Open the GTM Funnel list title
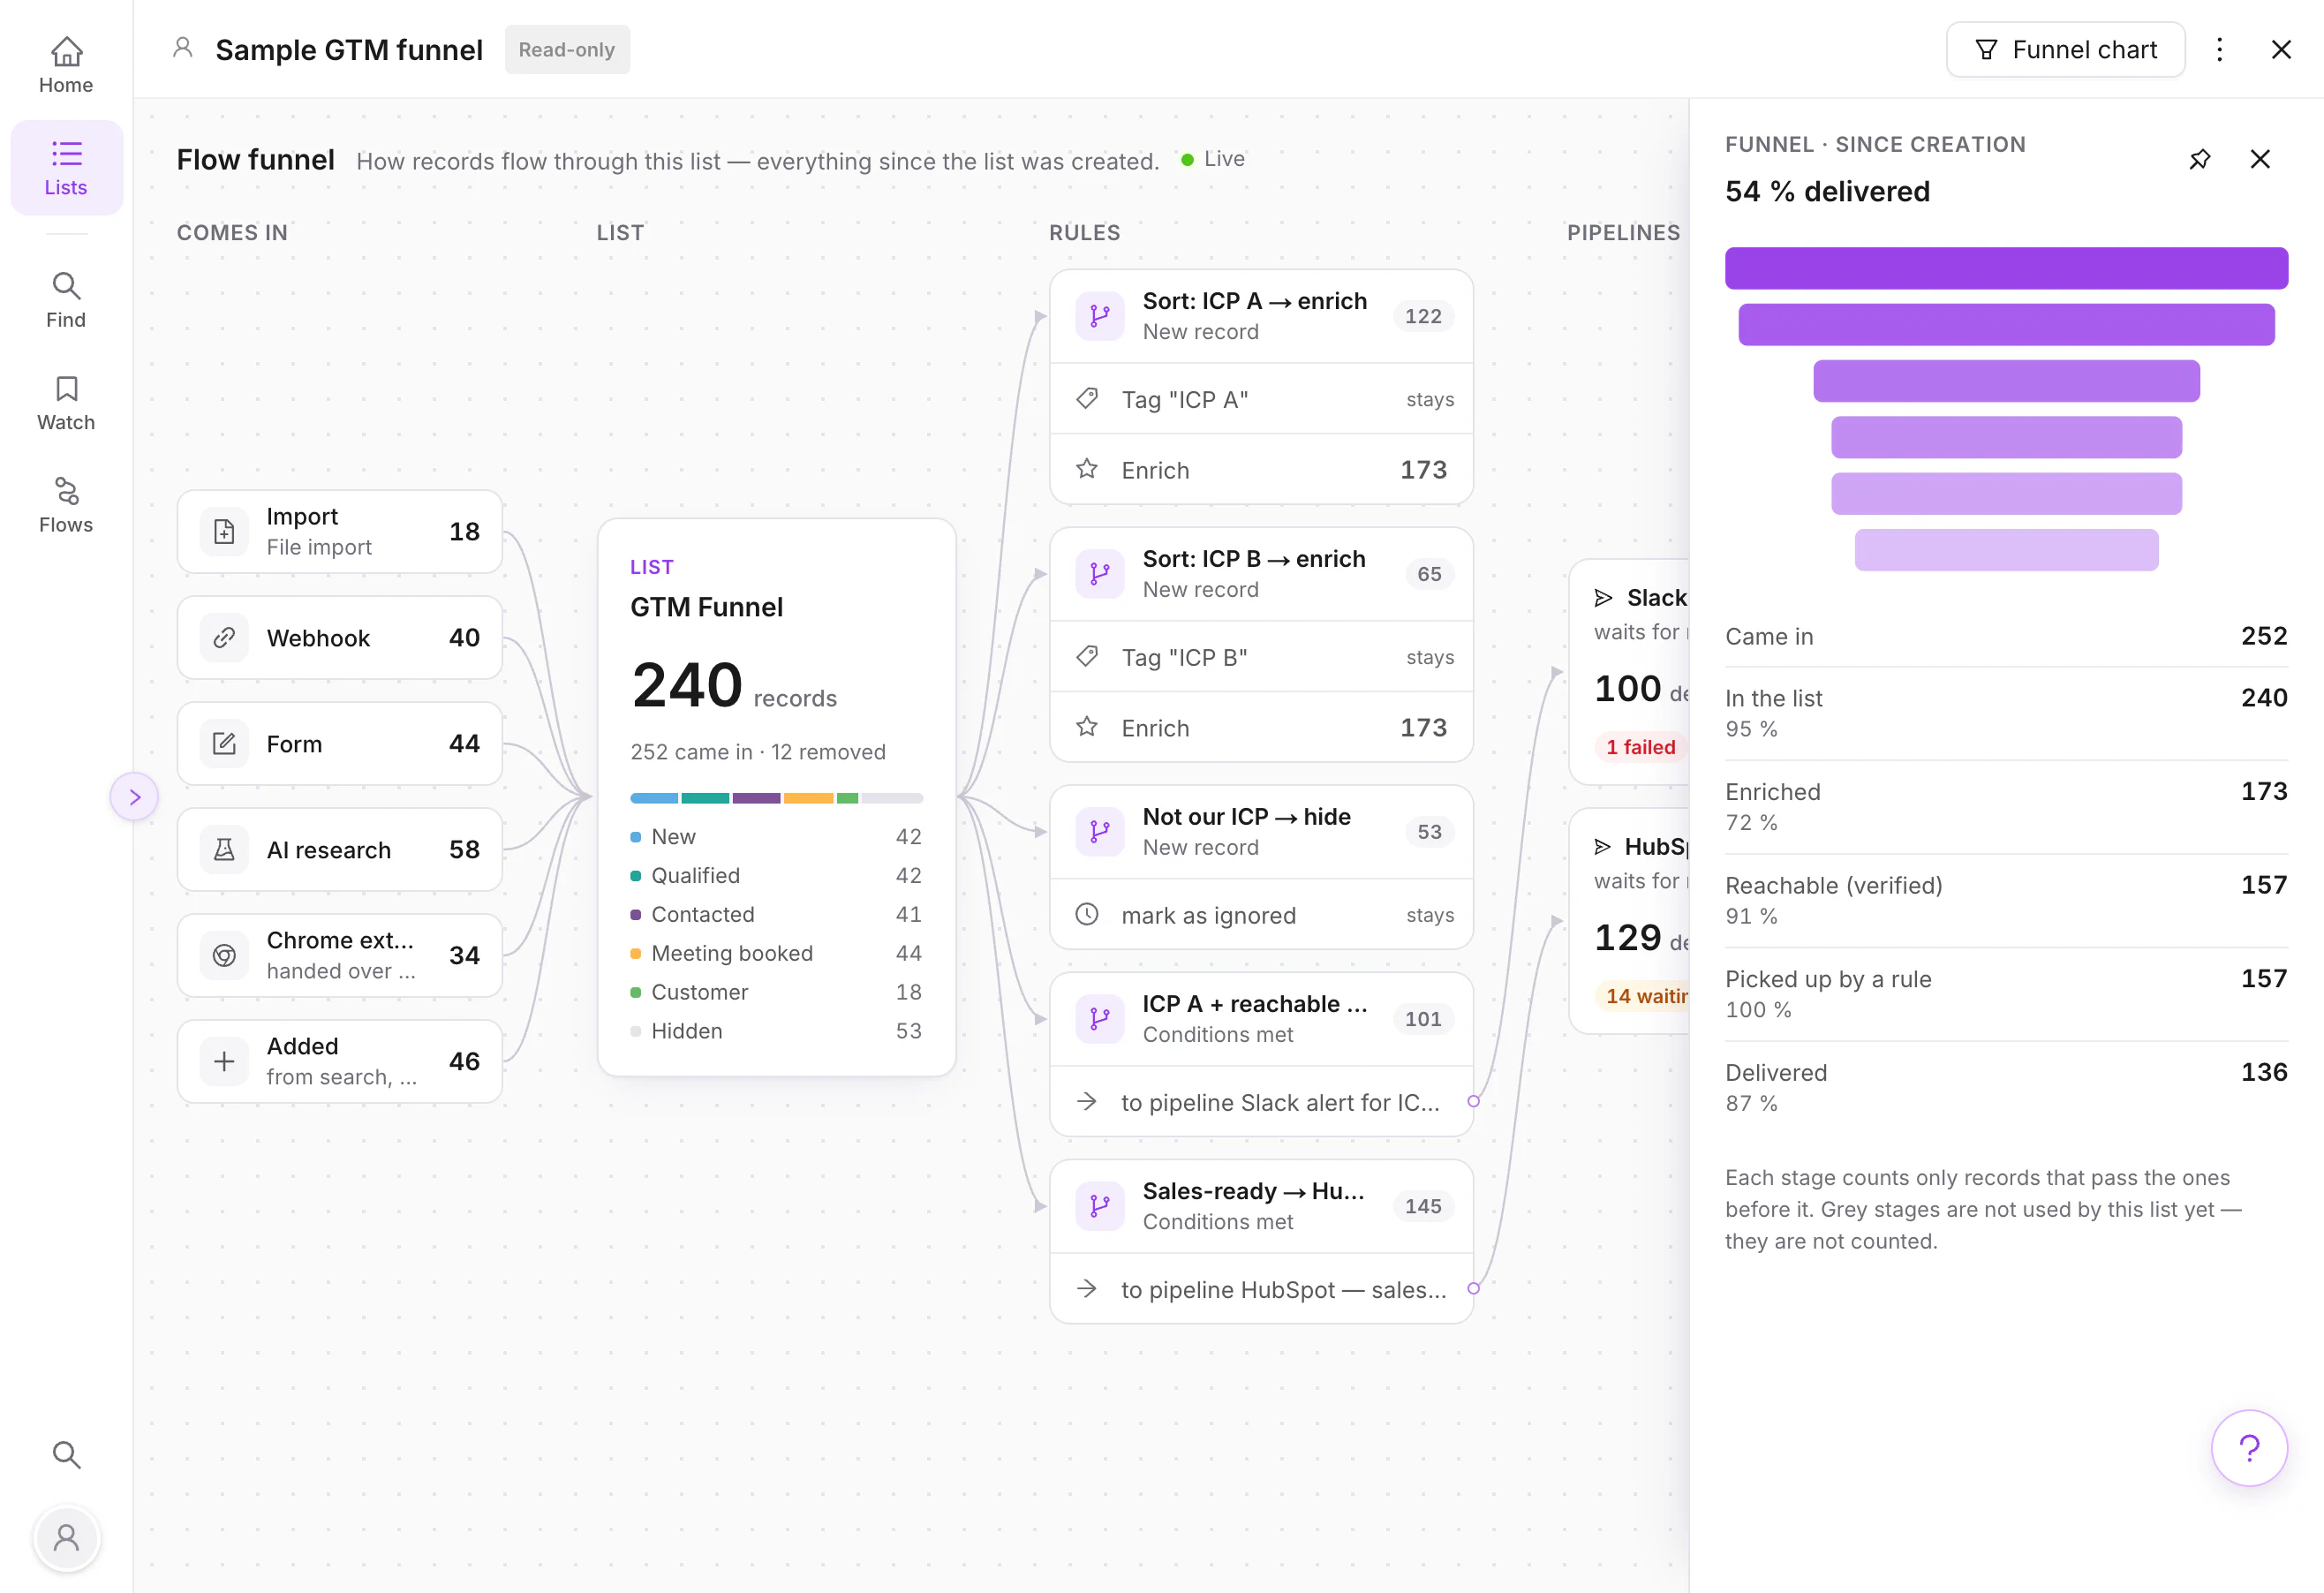The width and height of the screenshot is (2324, 1593). [x=707, y=607]
